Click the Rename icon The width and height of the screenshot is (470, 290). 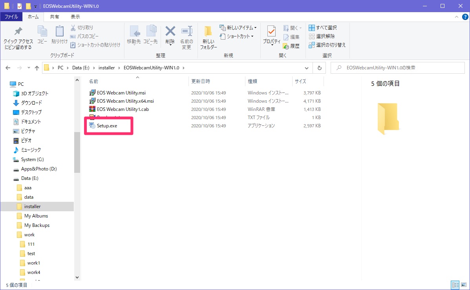click(x=187, y=31)
